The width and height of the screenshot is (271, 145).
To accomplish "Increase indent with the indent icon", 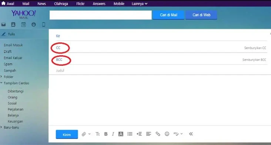I will [x=139, y=134].
